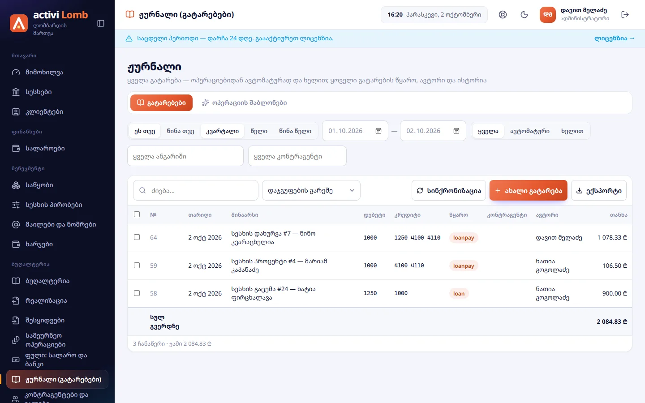Image resolution: width=645 pixels, height=403 pixels.
Task: Switch to ოპერაციის შაბლონები tab
Action: coord(244,103)
